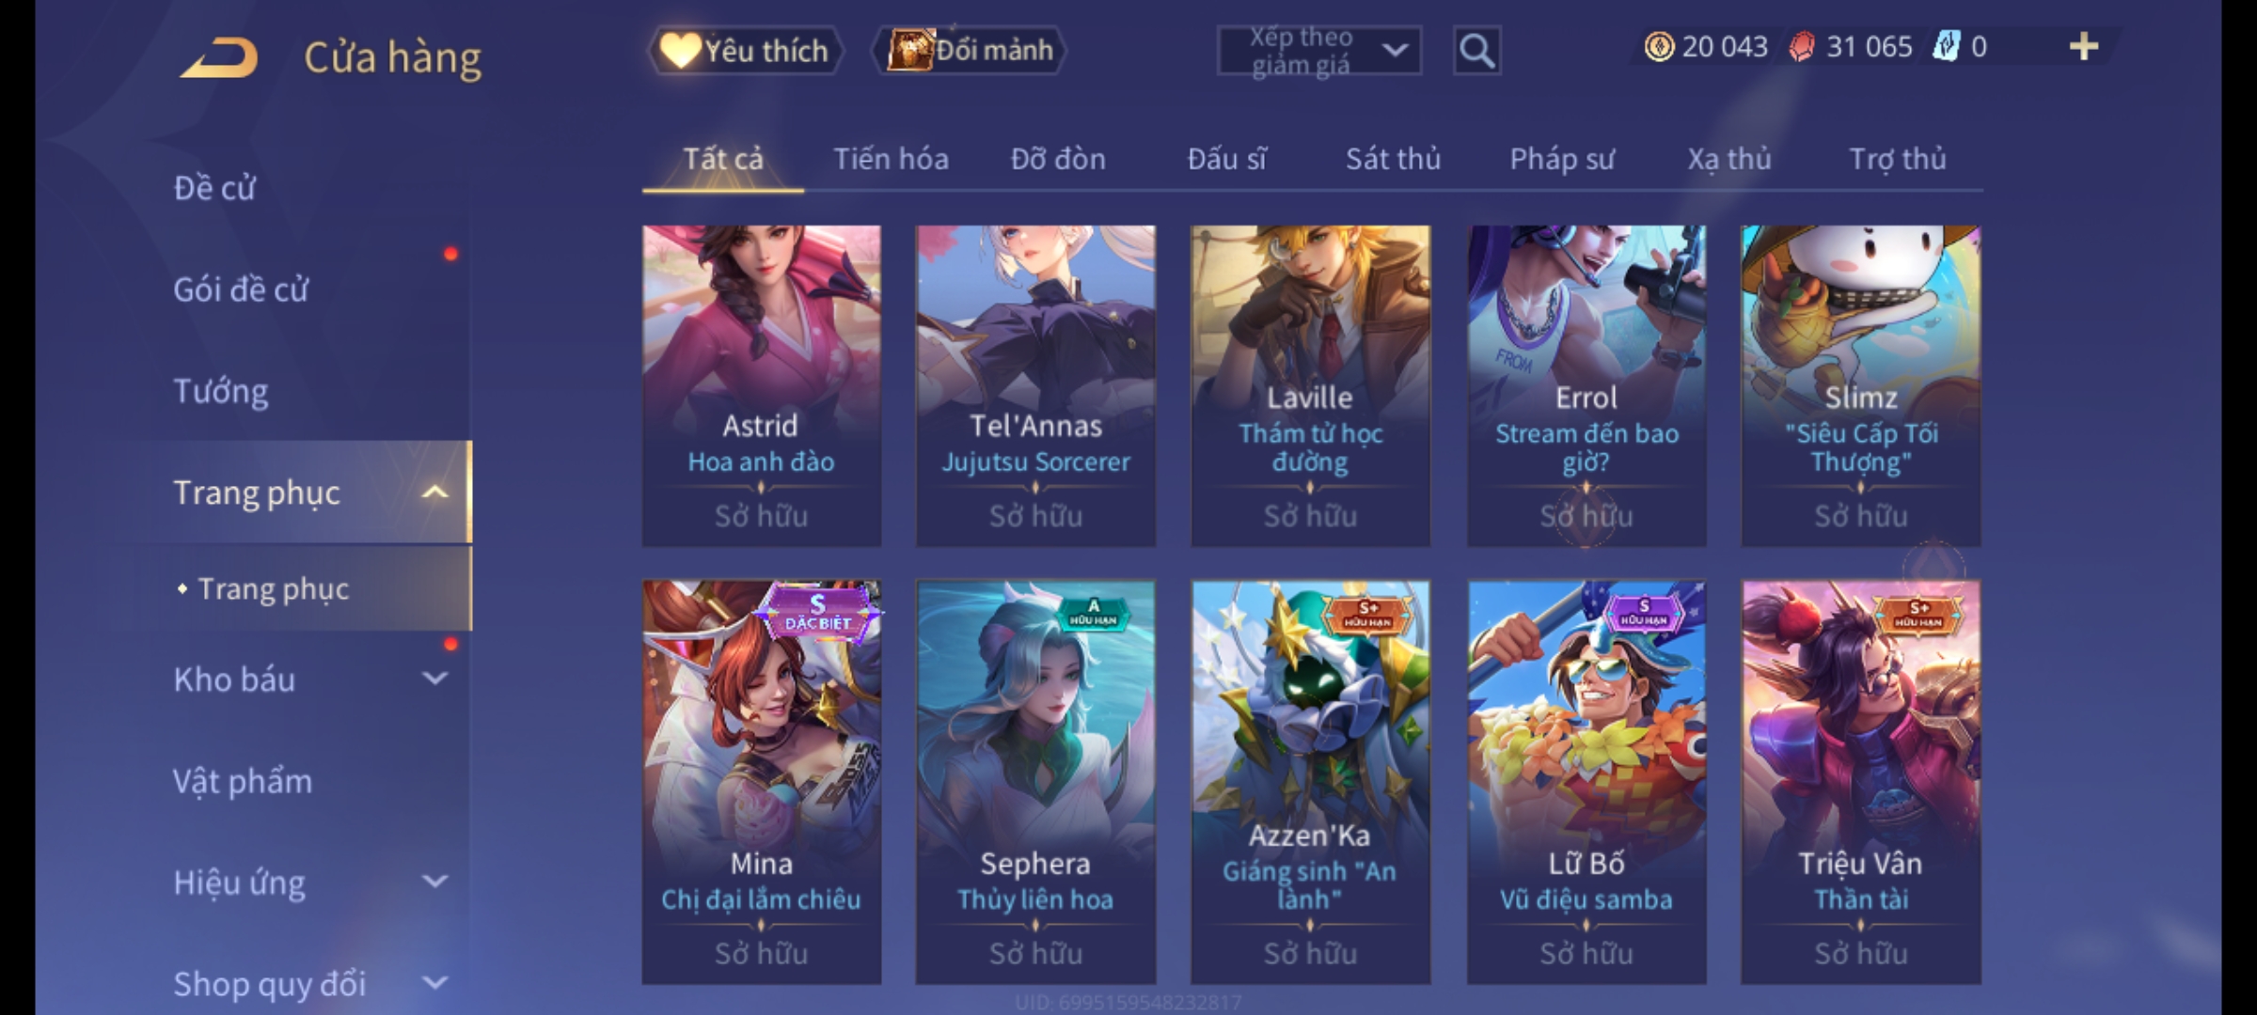Expand the Shop quy đổi section
Screen dimensions: 2257x1015
tap(434, 983)
